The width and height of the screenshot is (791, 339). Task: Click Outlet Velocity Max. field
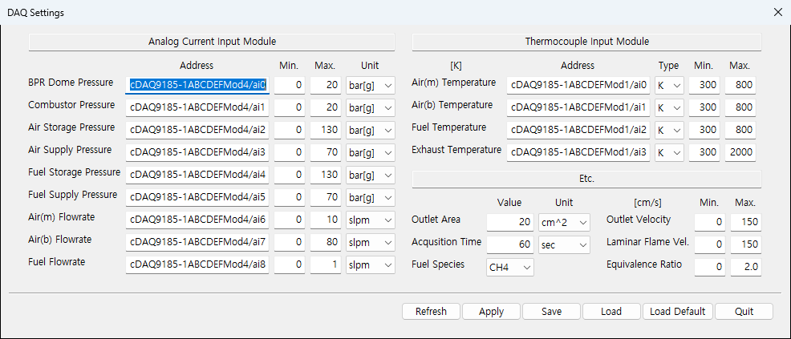point(745,222)
